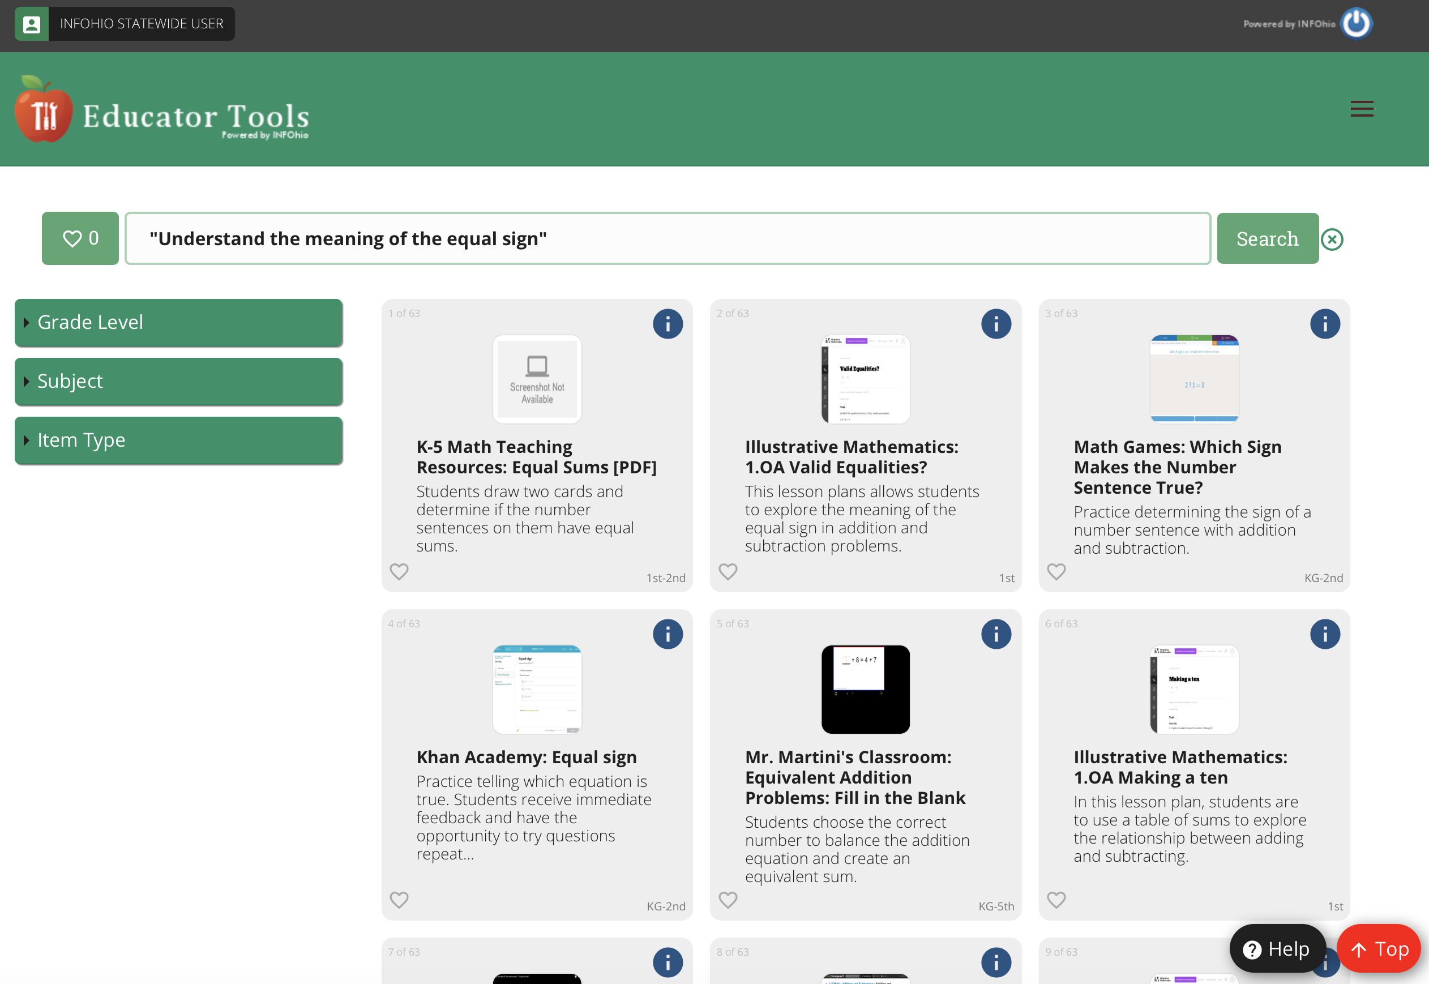Screen dimensions: 1429x984
Task: Open the favorites list showing 0
Action: (x=80, y=238)
